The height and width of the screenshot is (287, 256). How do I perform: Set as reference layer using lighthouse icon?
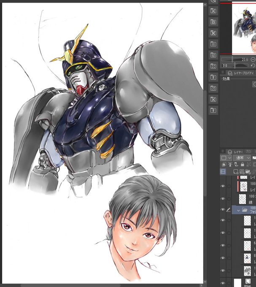click(x=230, y=164)
